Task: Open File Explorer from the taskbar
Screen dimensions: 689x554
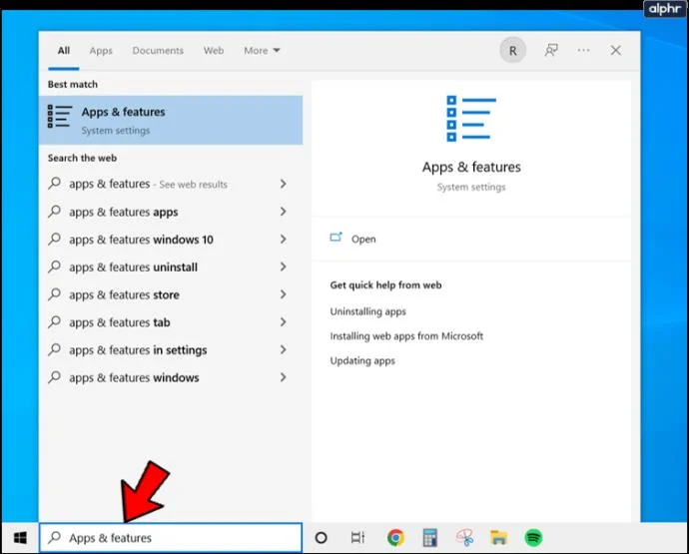Action: pyautogui.click(x=498, y=538)
